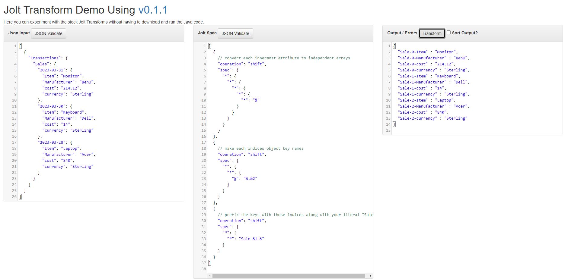Click the closing bracket on Json Input line 26

click(x=20, y=196)
